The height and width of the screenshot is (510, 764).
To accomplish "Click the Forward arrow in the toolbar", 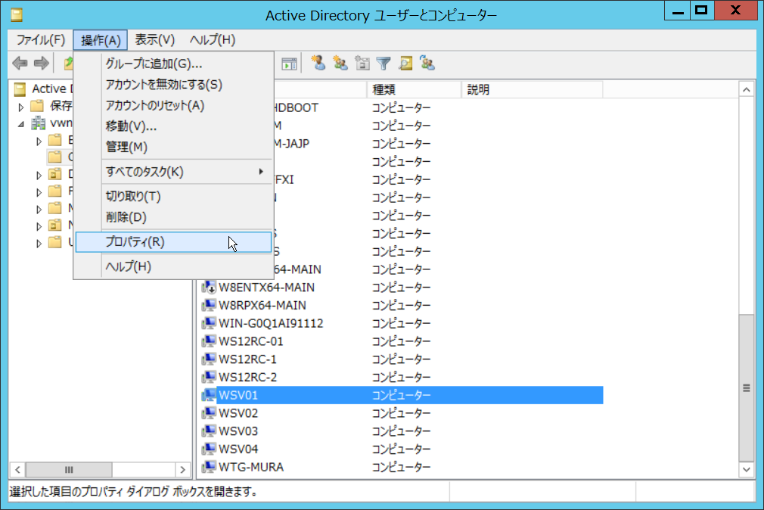I will [42, 63].
